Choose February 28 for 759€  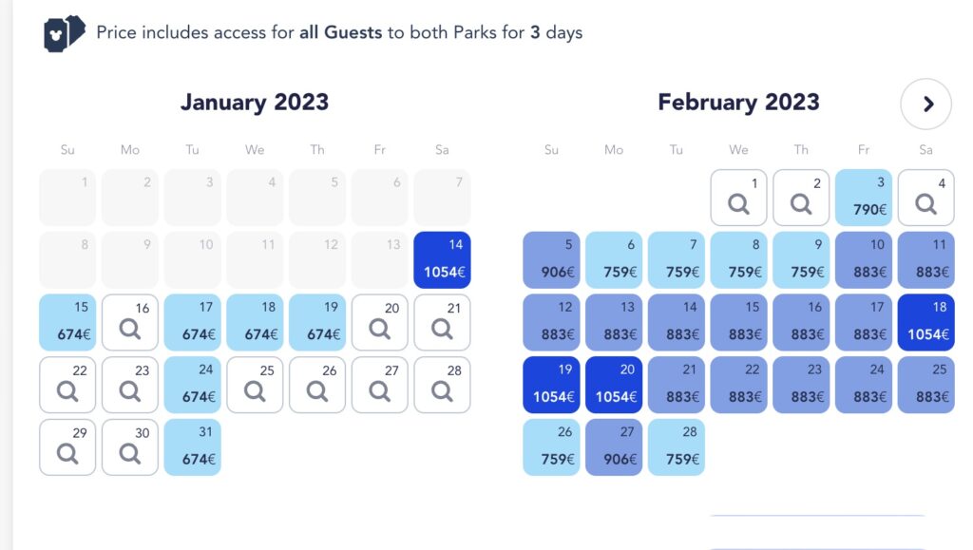click(677, 447)
